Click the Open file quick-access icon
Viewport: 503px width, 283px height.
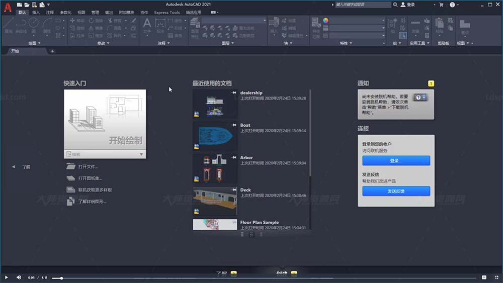pyautogui.click(x=27, y=5)
